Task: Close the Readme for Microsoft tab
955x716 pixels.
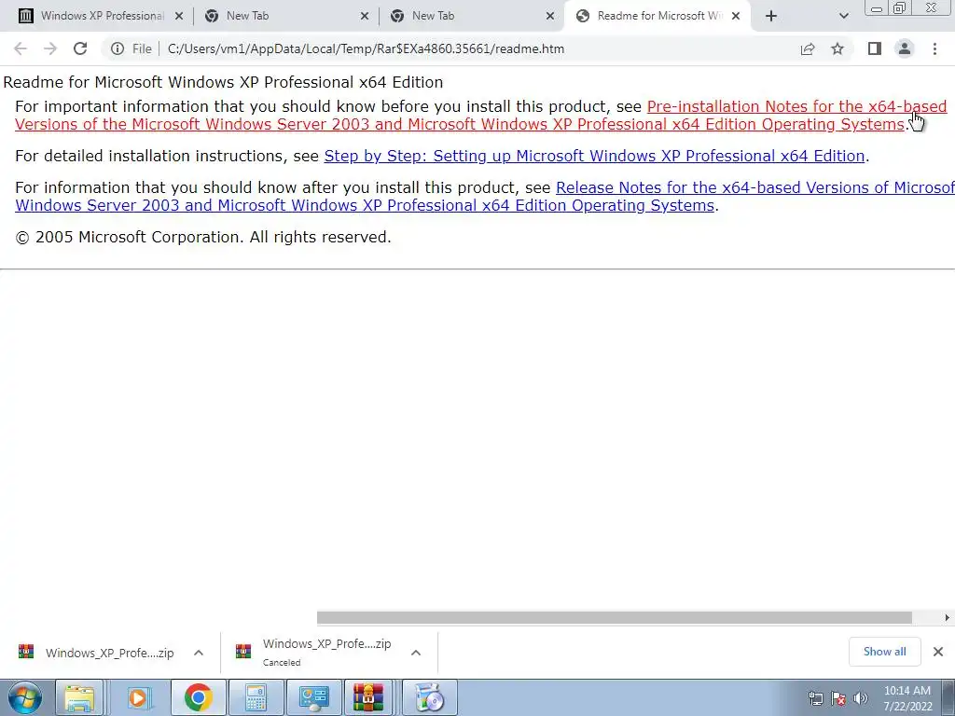Action: point(736,16)
